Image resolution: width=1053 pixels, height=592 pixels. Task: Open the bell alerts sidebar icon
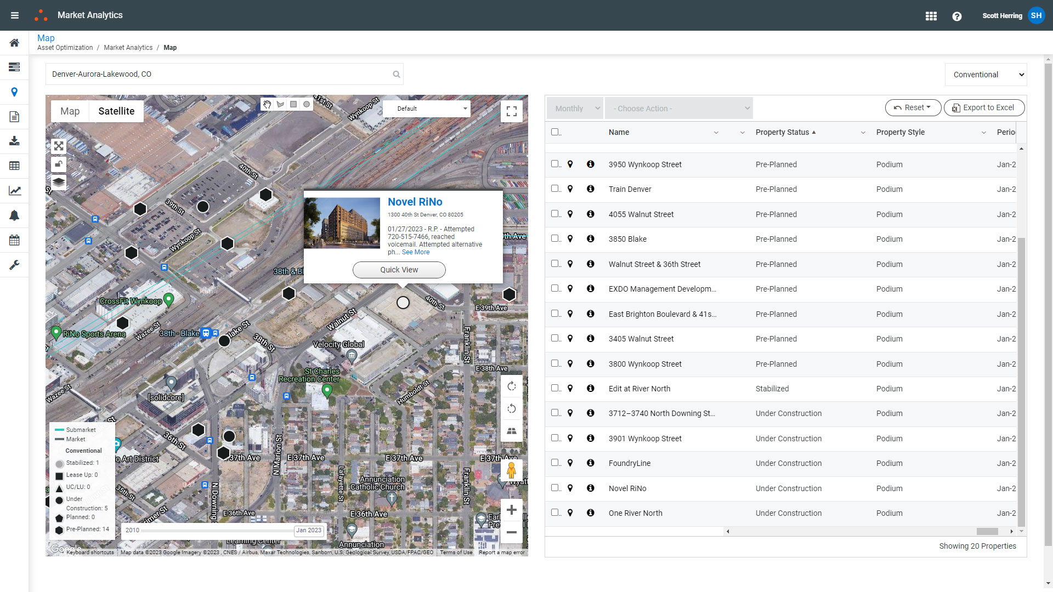(14, 215)
